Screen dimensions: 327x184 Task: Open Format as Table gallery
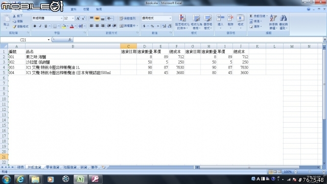coord(196,21)
